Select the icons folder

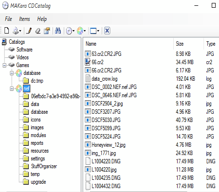36,120
